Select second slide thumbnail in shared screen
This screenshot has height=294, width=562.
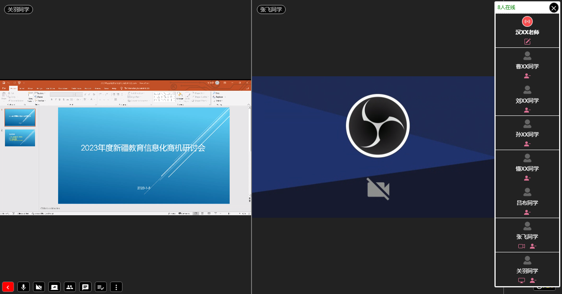[20, 138]
